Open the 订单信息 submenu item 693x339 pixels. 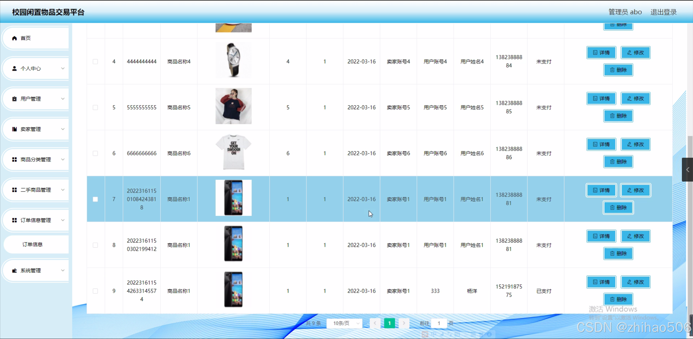(32, 244)
